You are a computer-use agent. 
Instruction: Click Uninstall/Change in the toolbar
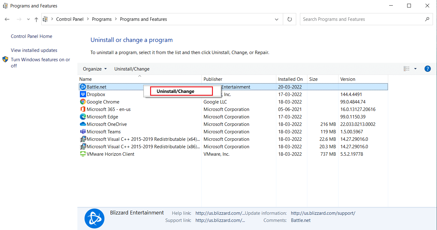click(132, 69)
